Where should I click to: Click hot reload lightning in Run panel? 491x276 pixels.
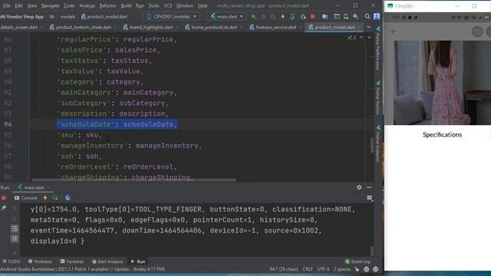[45, 198]
